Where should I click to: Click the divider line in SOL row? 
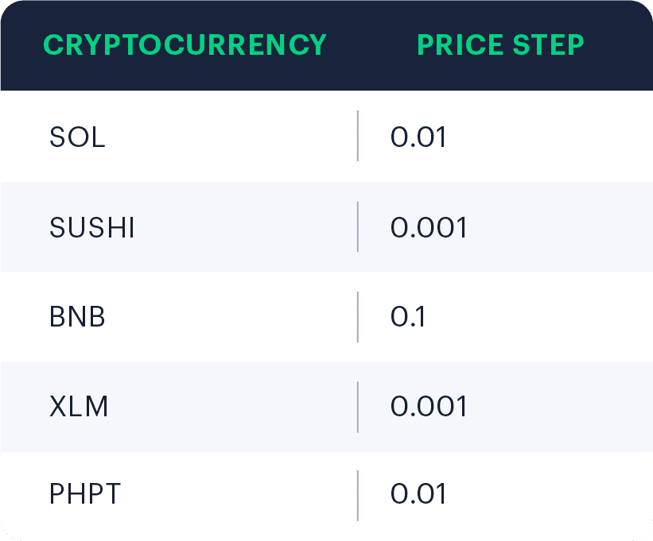point(358,136)
